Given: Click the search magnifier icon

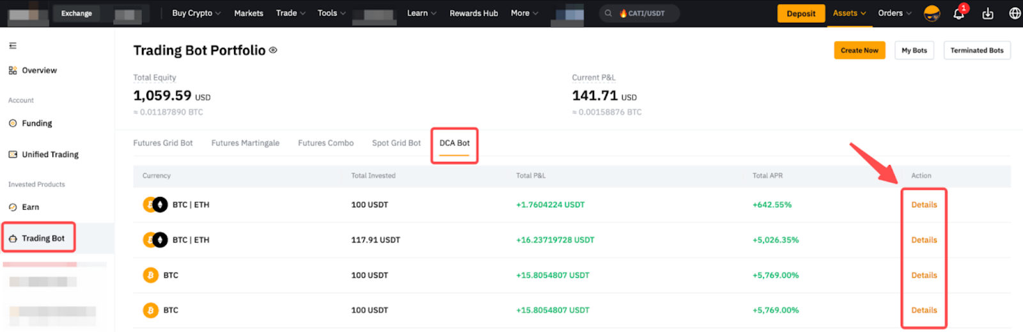Looking at the screenshot, I should click(608, 13).
